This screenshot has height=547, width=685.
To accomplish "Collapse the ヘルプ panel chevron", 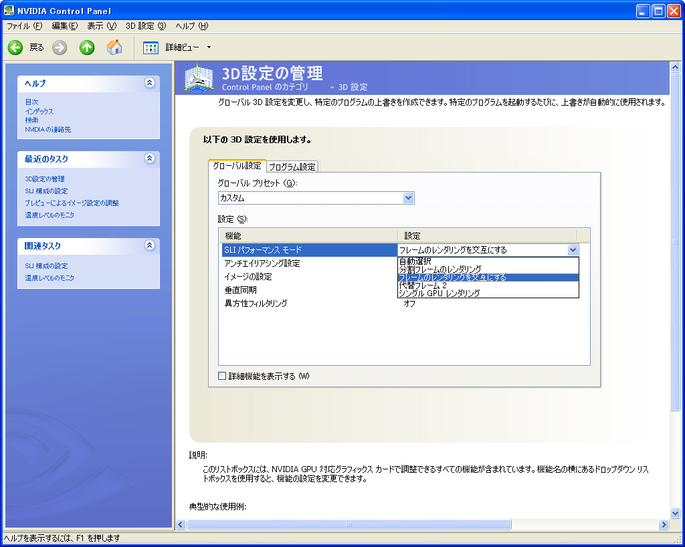I will (x=149, y=83).
